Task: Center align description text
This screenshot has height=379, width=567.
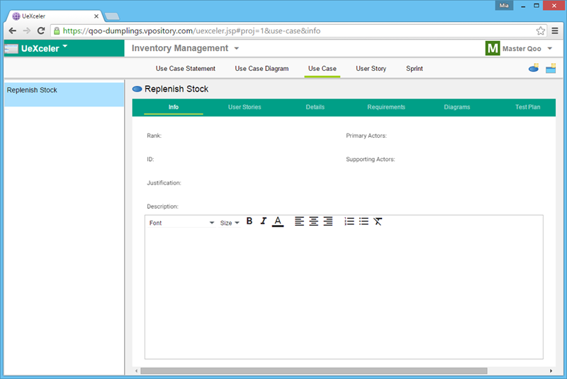Action: [313, 221]
